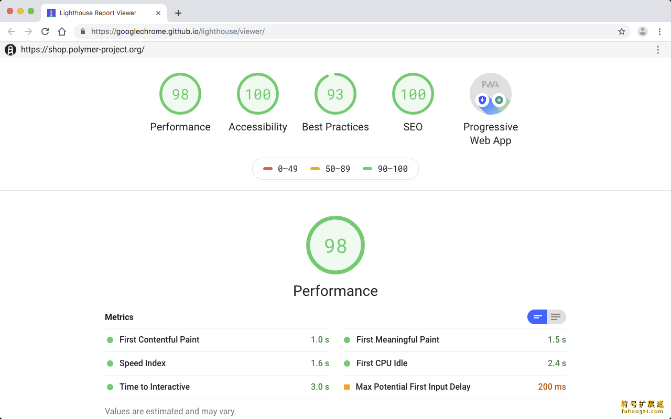Jump to Best Practices via 93 gauge
This screenshot has width=671, height=419.
click(x=335, y=94)
